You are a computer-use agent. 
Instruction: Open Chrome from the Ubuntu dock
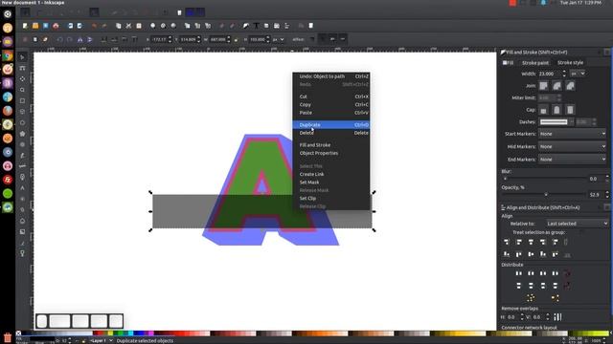(x=8, y=55)
